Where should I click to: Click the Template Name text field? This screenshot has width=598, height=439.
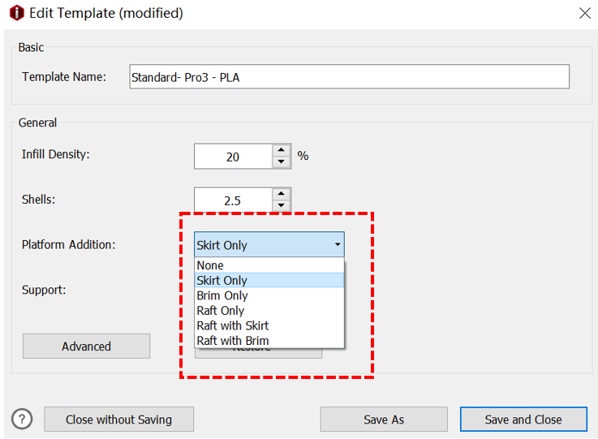349,77
